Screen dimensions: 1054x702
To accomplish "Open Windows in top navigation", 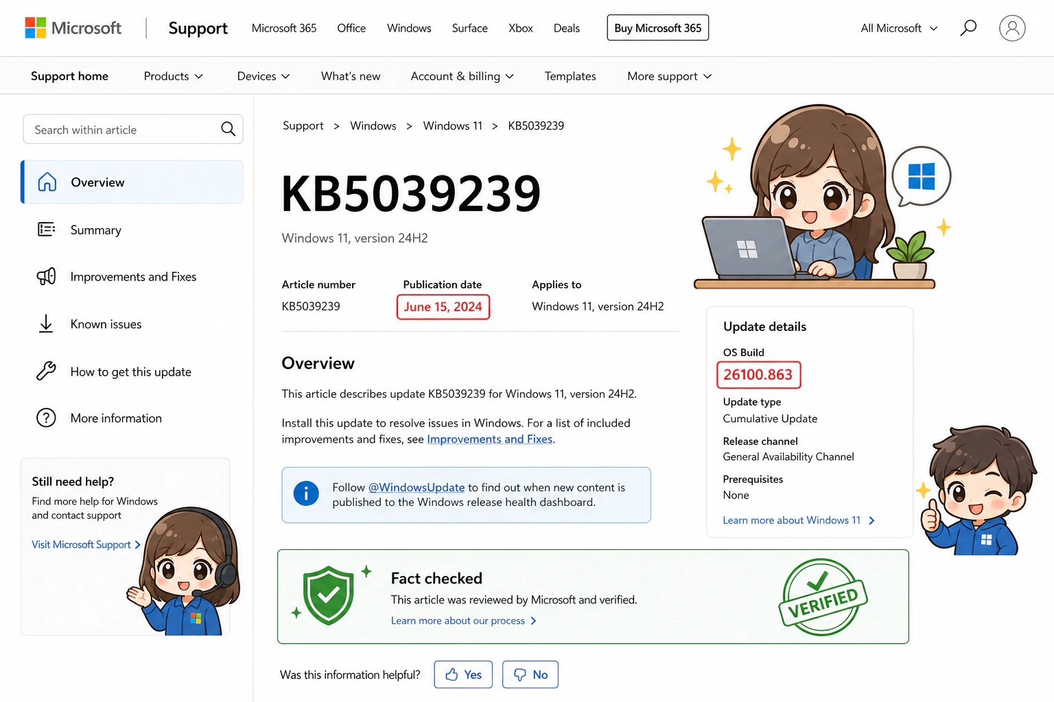I will coord(409,28).
